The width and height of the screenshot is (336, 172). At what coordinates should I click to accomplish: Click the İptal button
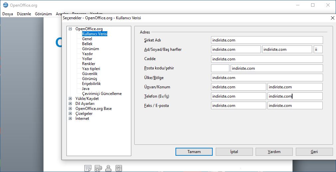pos(234,152)
